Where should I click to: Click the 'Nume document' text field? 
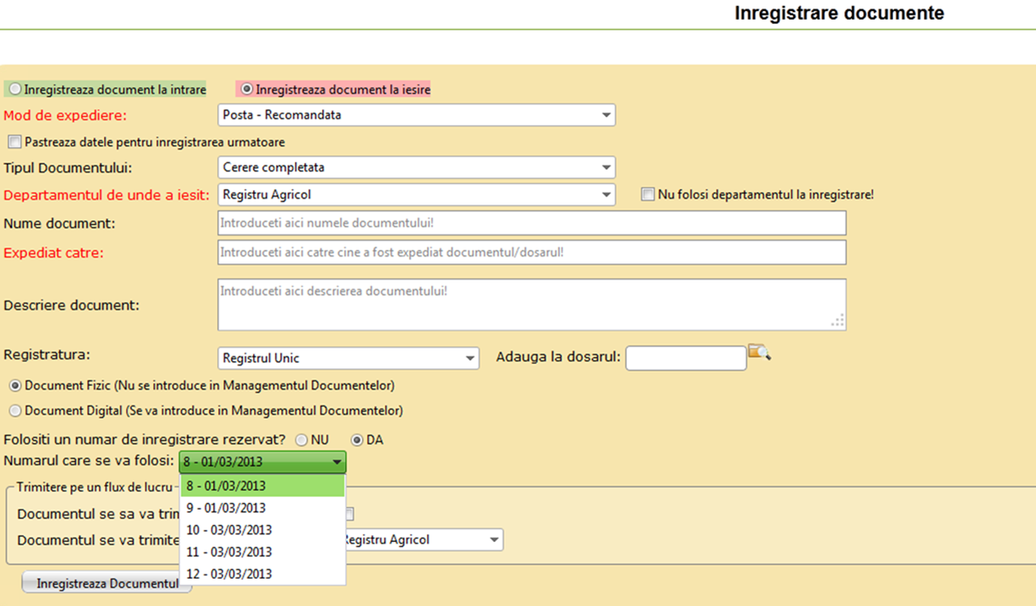pos(532,223)
